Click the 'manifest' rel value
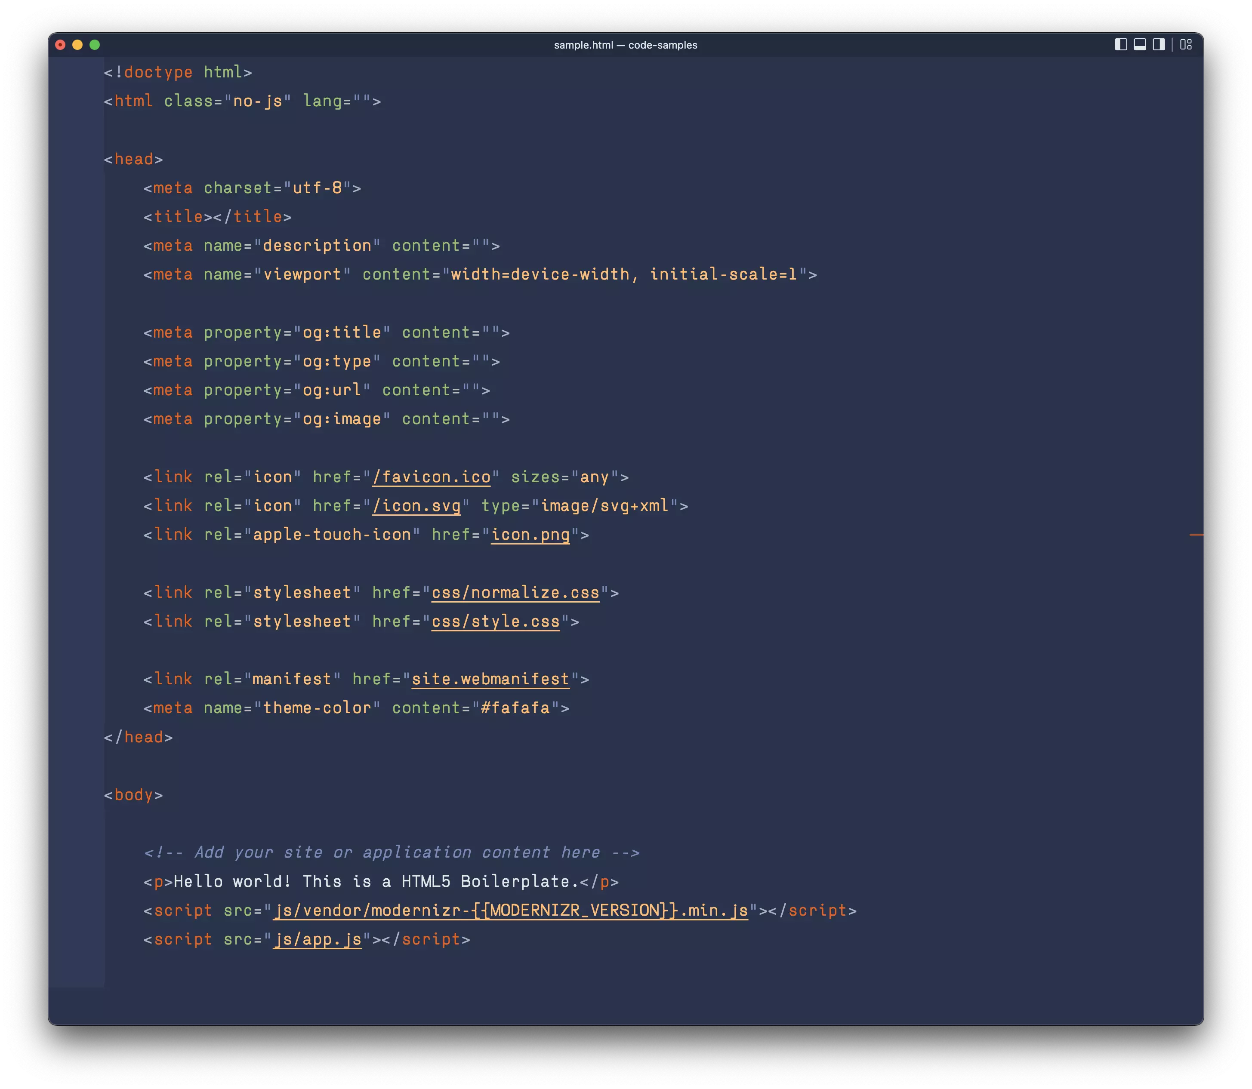1252x1089 pixels. (x=292, y=680)
